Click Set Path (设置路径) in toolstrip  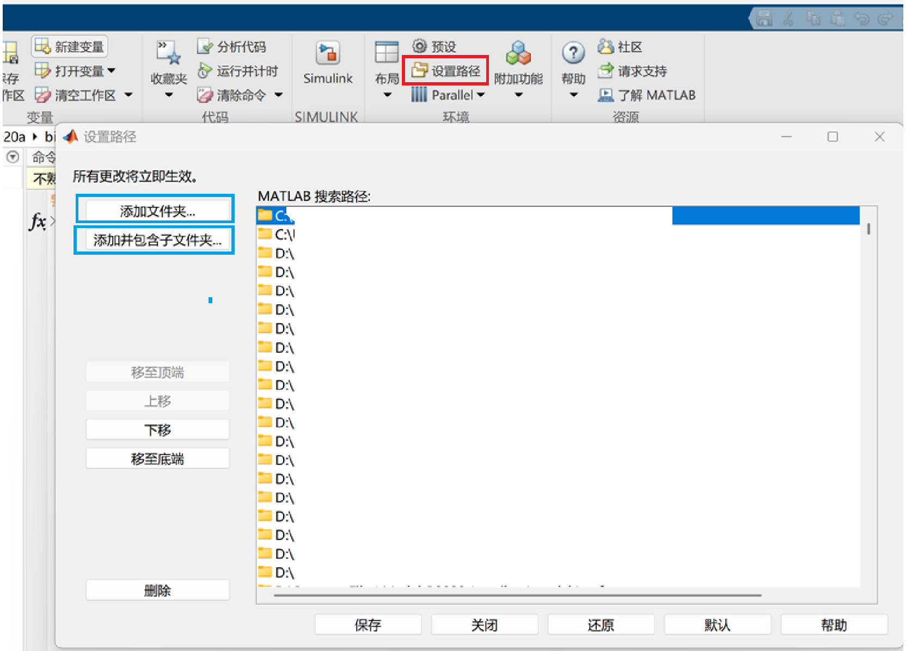(445, 71)
